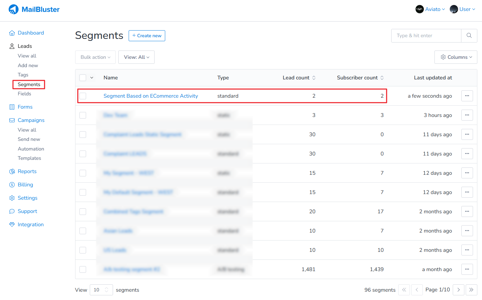Click the segment search input field
The height and width of the screenshot is (300, 482).
426,36
